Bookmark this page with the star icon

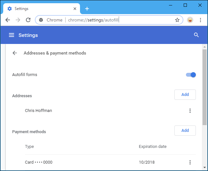[177, 20]
